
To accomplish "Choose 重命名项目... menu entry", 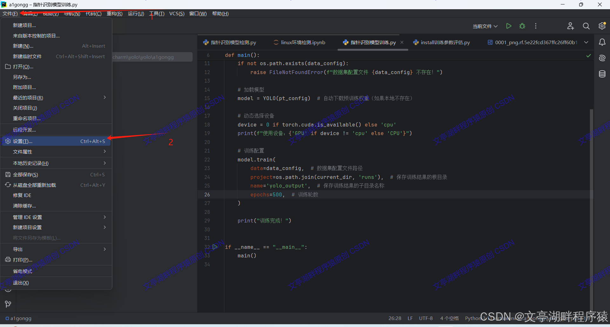I will (56, 118).
